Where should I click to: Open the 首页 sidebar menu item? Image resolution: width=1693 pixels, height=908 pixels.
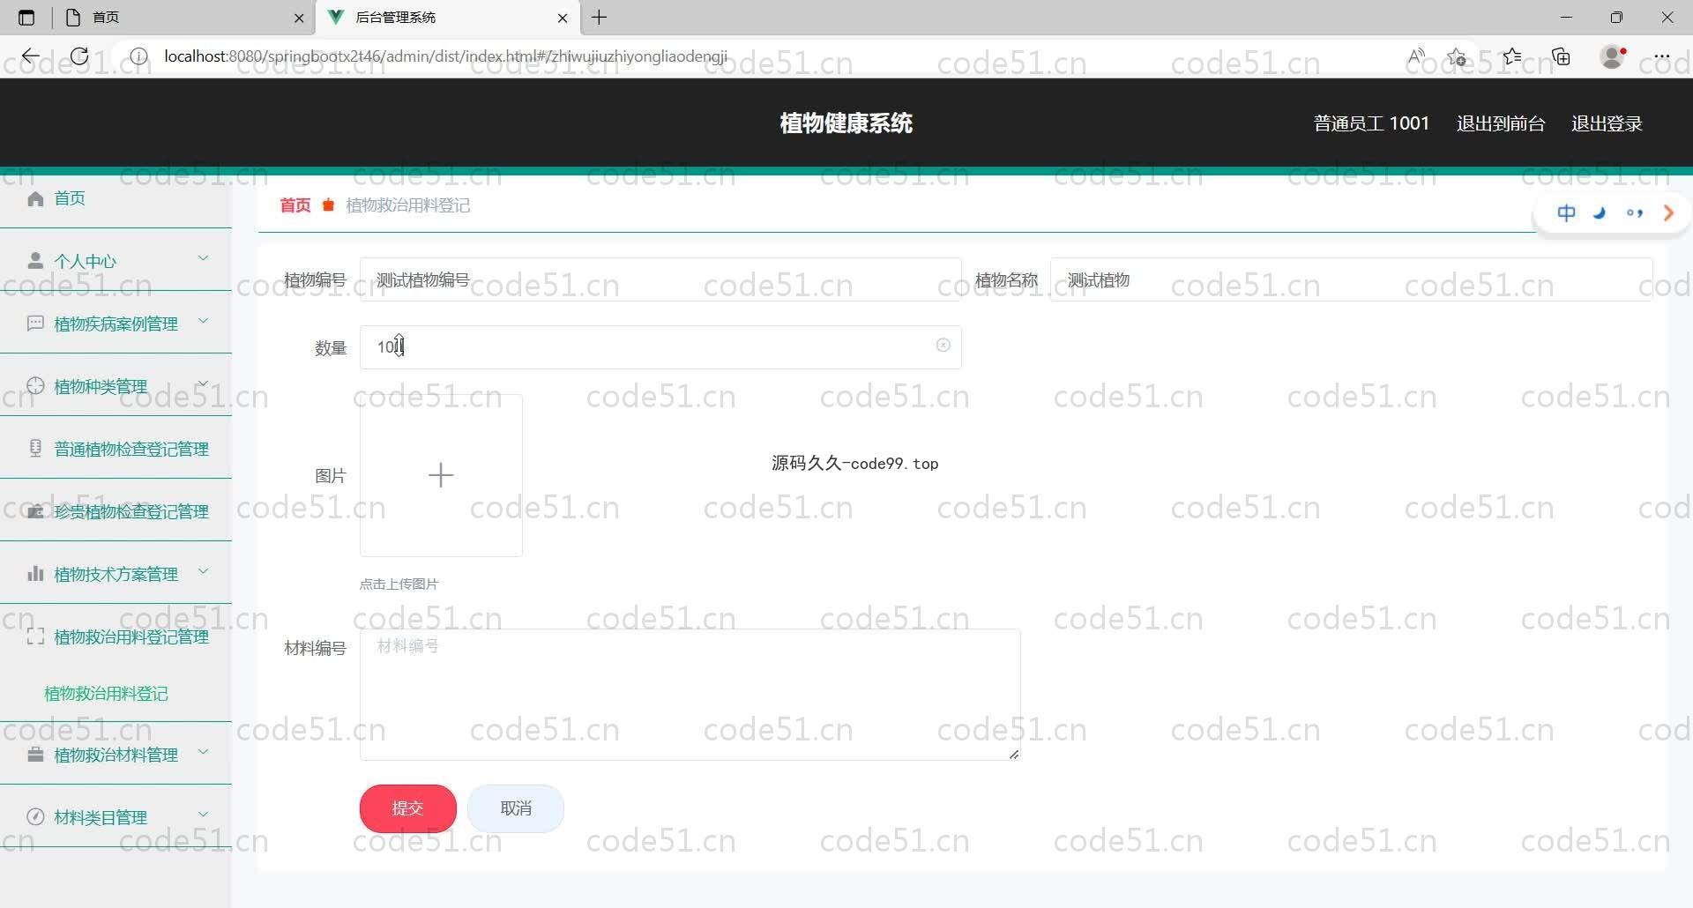coord(116,198)
